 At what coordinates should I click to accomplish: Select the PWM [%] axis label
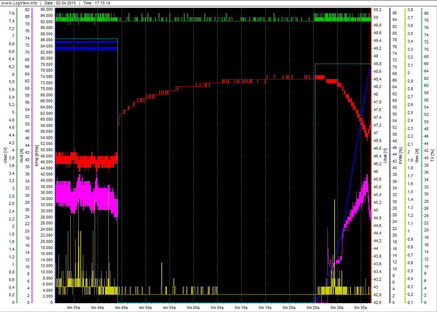pos(401,155)
